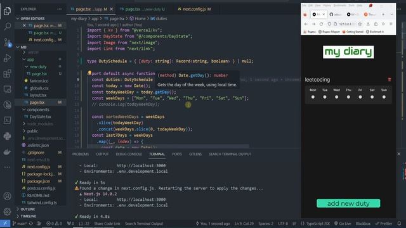The width and height of the screenshot is (406, 228).
Task: Open the Extensions view
Action: pos(7,73)
